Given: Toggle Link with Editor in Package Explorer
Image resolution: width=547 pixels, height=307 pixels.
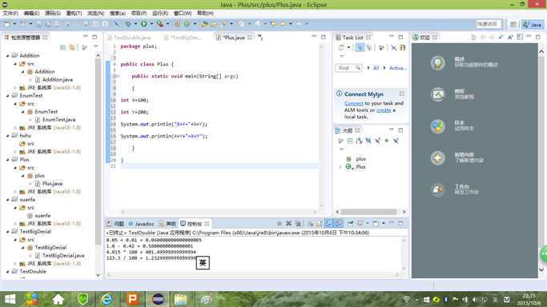Looking at the screenshot, I should pyautogui.click(x=72, y=47).
